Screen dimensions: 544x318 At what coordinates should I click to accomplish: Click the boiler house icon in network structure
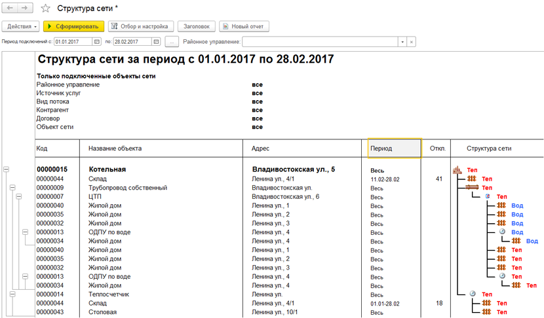click(458, 170)
